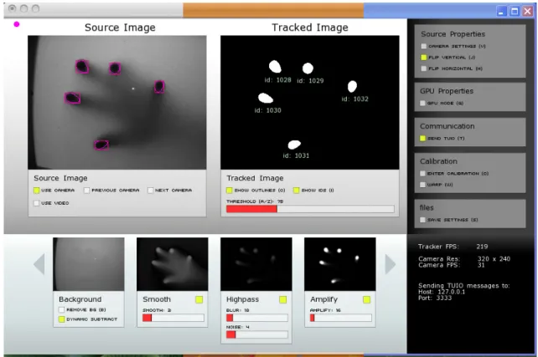This screenshot has width=538, height=357.
Task: Toggle the Use Camera checkbox
Action: pyautogui.click(x=36, y=191)
